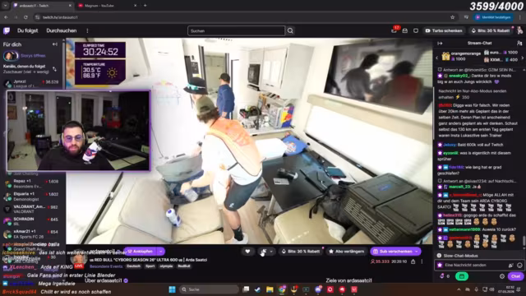
Task: Open the crown loot icon in top bar
Action: coord(416,31)
